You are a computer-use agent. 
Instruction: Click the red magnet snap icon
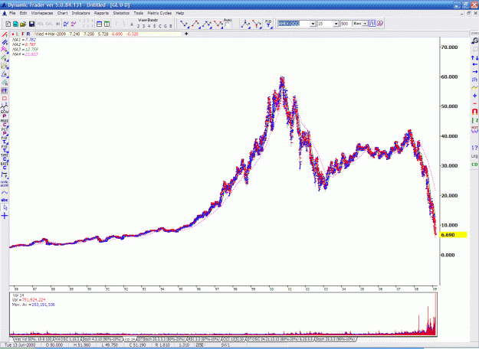[474, 112]
